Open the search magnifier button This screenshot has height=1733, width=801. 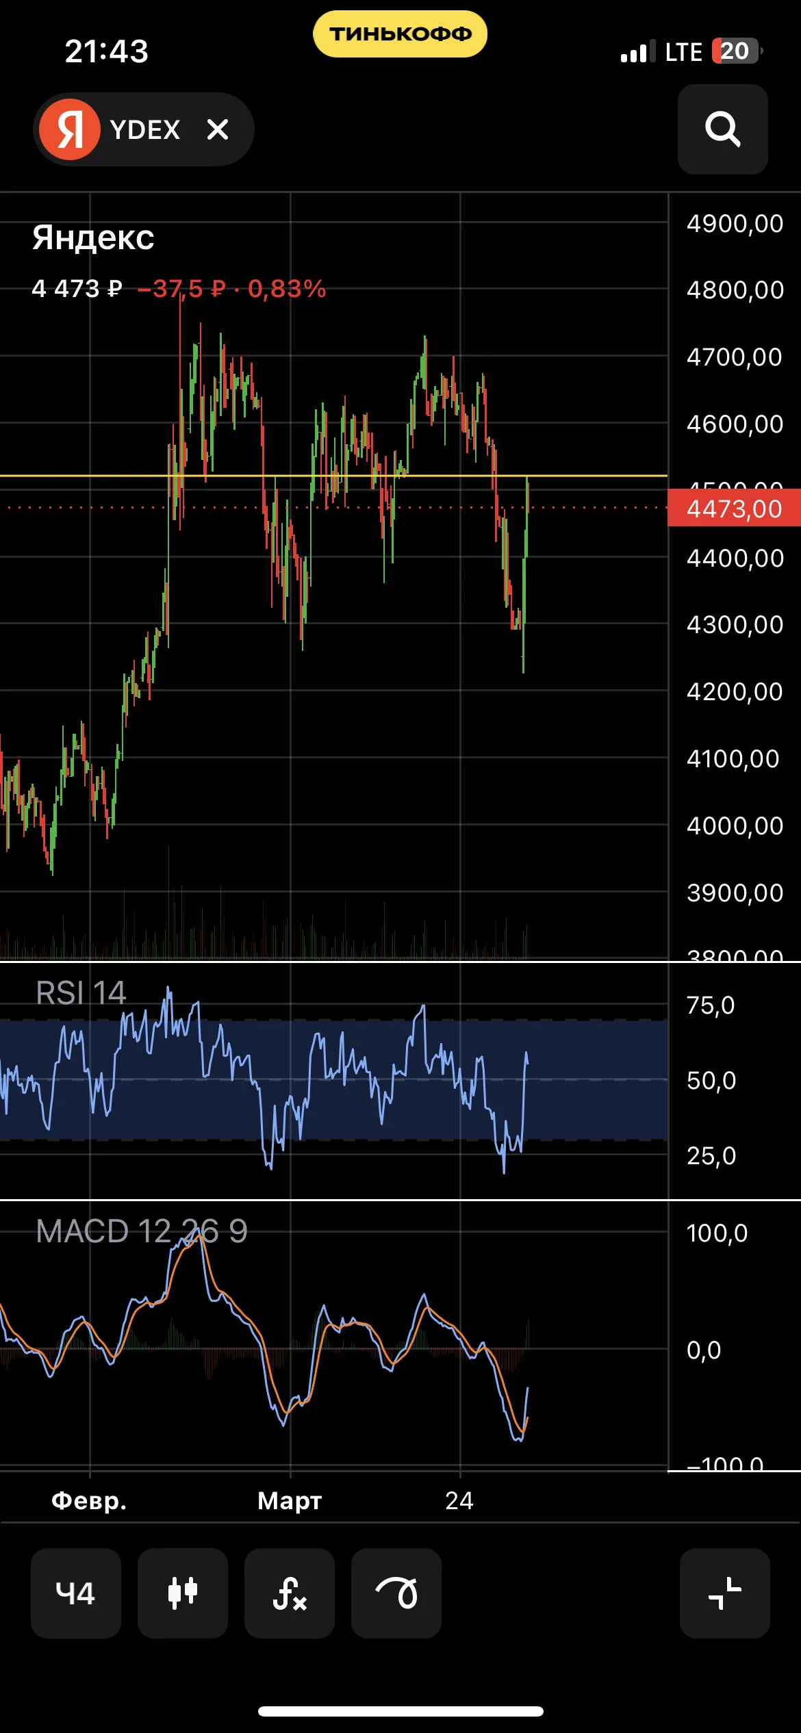(722, 129)
